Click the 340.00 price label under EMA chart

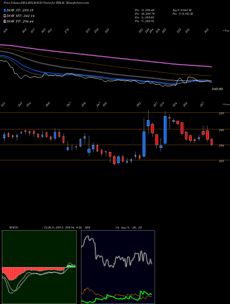[x=217, y=89]
